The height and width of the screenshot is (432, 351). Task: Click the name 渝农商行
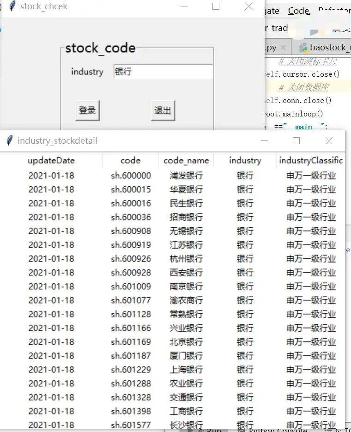(187, 300)
